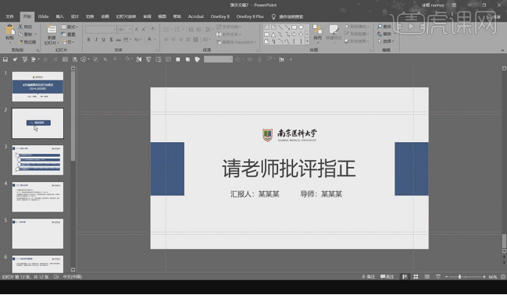This screenshot has width=507, height=295.
Task: Select slide 3 thumbnail
Action: click(37, 160)
